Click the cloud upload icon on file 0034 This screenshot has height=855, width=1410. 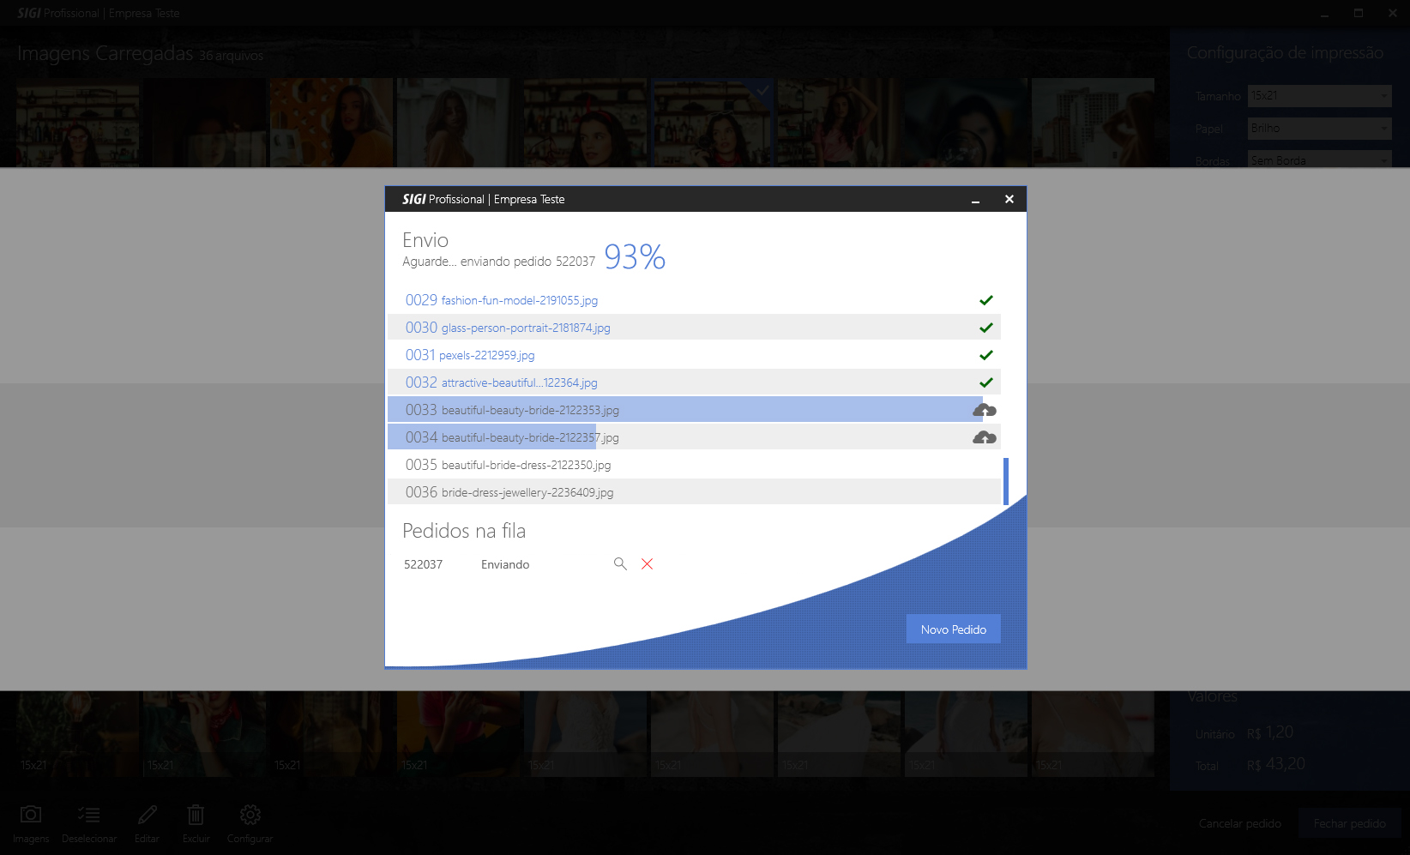(x=985, y=437)
